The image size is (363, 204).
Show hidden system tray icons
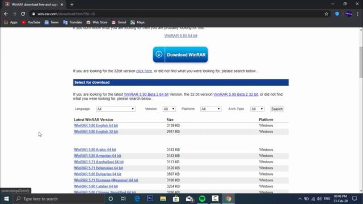click(x=300, y=199)
